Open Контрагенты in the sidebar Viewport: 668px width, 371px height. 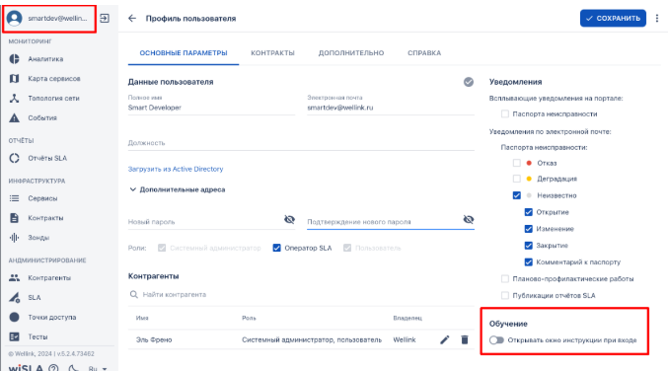coord(49,277)
